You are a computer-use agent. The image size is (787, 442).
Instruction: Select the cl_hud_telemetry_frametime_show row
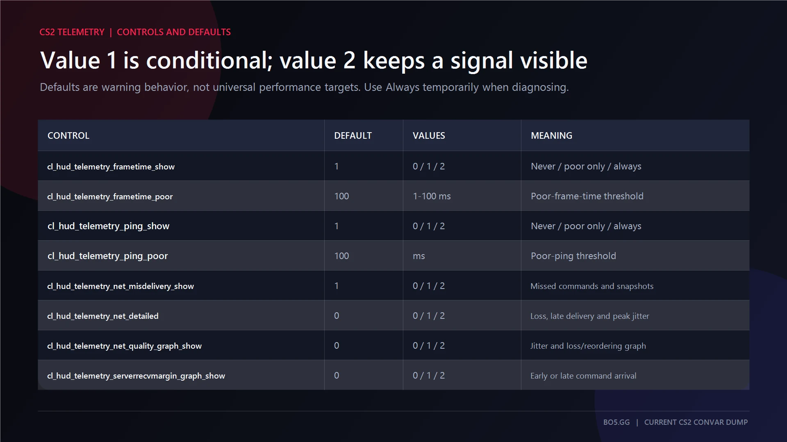click(x=393, y=166)
